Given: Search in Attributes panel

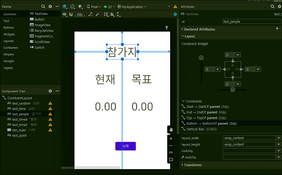Looking at the screenshot, I should [x=273, y=7].
